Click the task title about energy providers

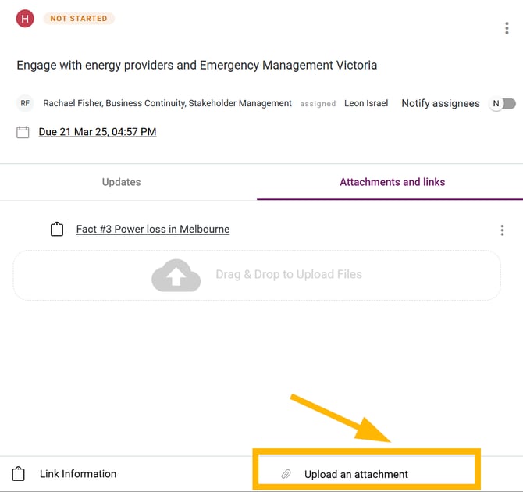coord(197,65)
